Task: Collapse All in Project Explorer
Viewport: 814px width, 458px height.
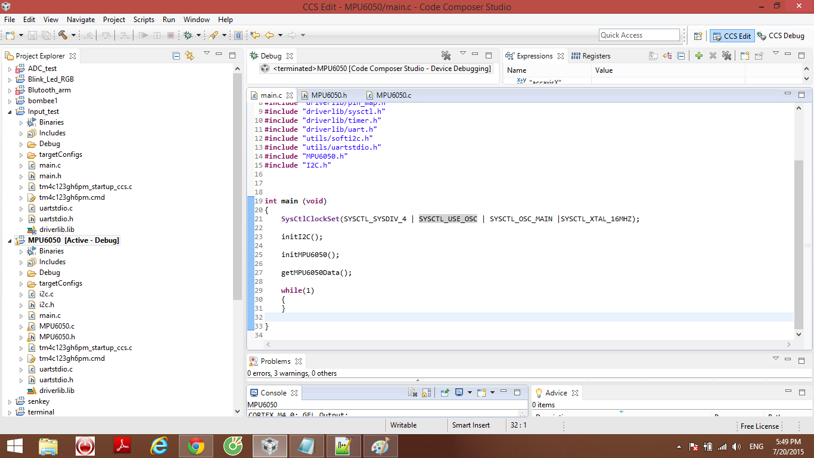Action: point(176,55)
